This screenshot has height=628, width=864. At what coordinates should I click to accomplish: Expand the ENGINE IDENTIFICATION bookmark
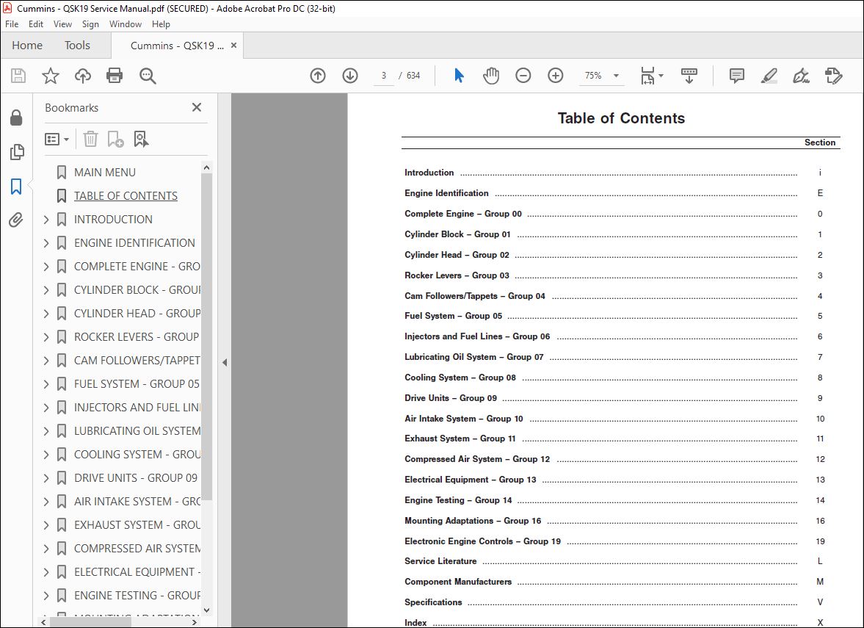tap(46, 243)
